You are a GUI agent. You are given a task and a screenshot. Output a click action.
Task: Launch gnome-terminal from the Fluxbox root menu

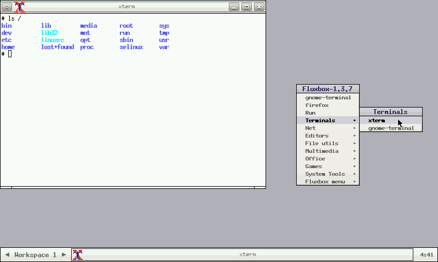328,98
